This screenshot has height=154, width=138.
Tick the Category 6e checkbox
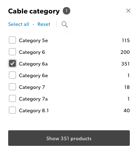12,75
